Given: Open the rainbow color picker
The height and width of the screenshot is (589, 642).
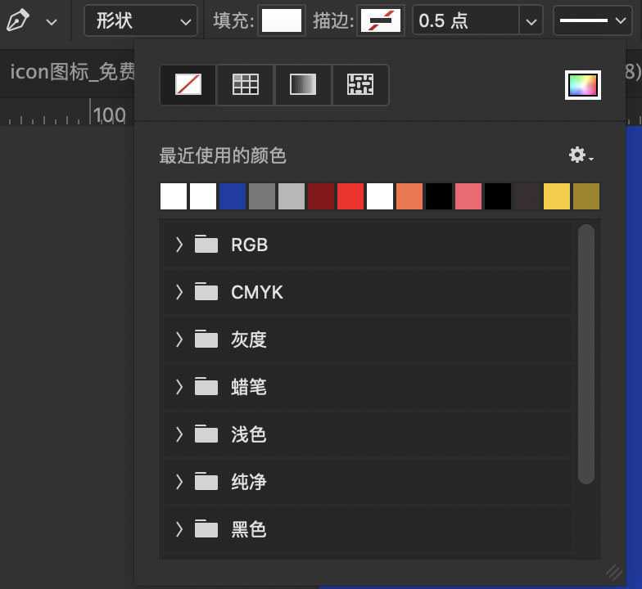Looking at the screenshot, I should pos(583,84).
